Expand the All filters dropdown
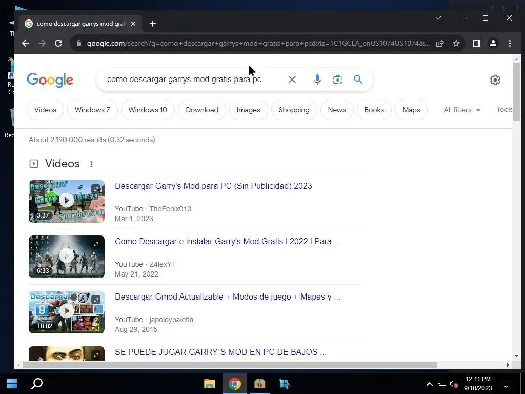This screenshot has width=525, height=394. point(462,110)
